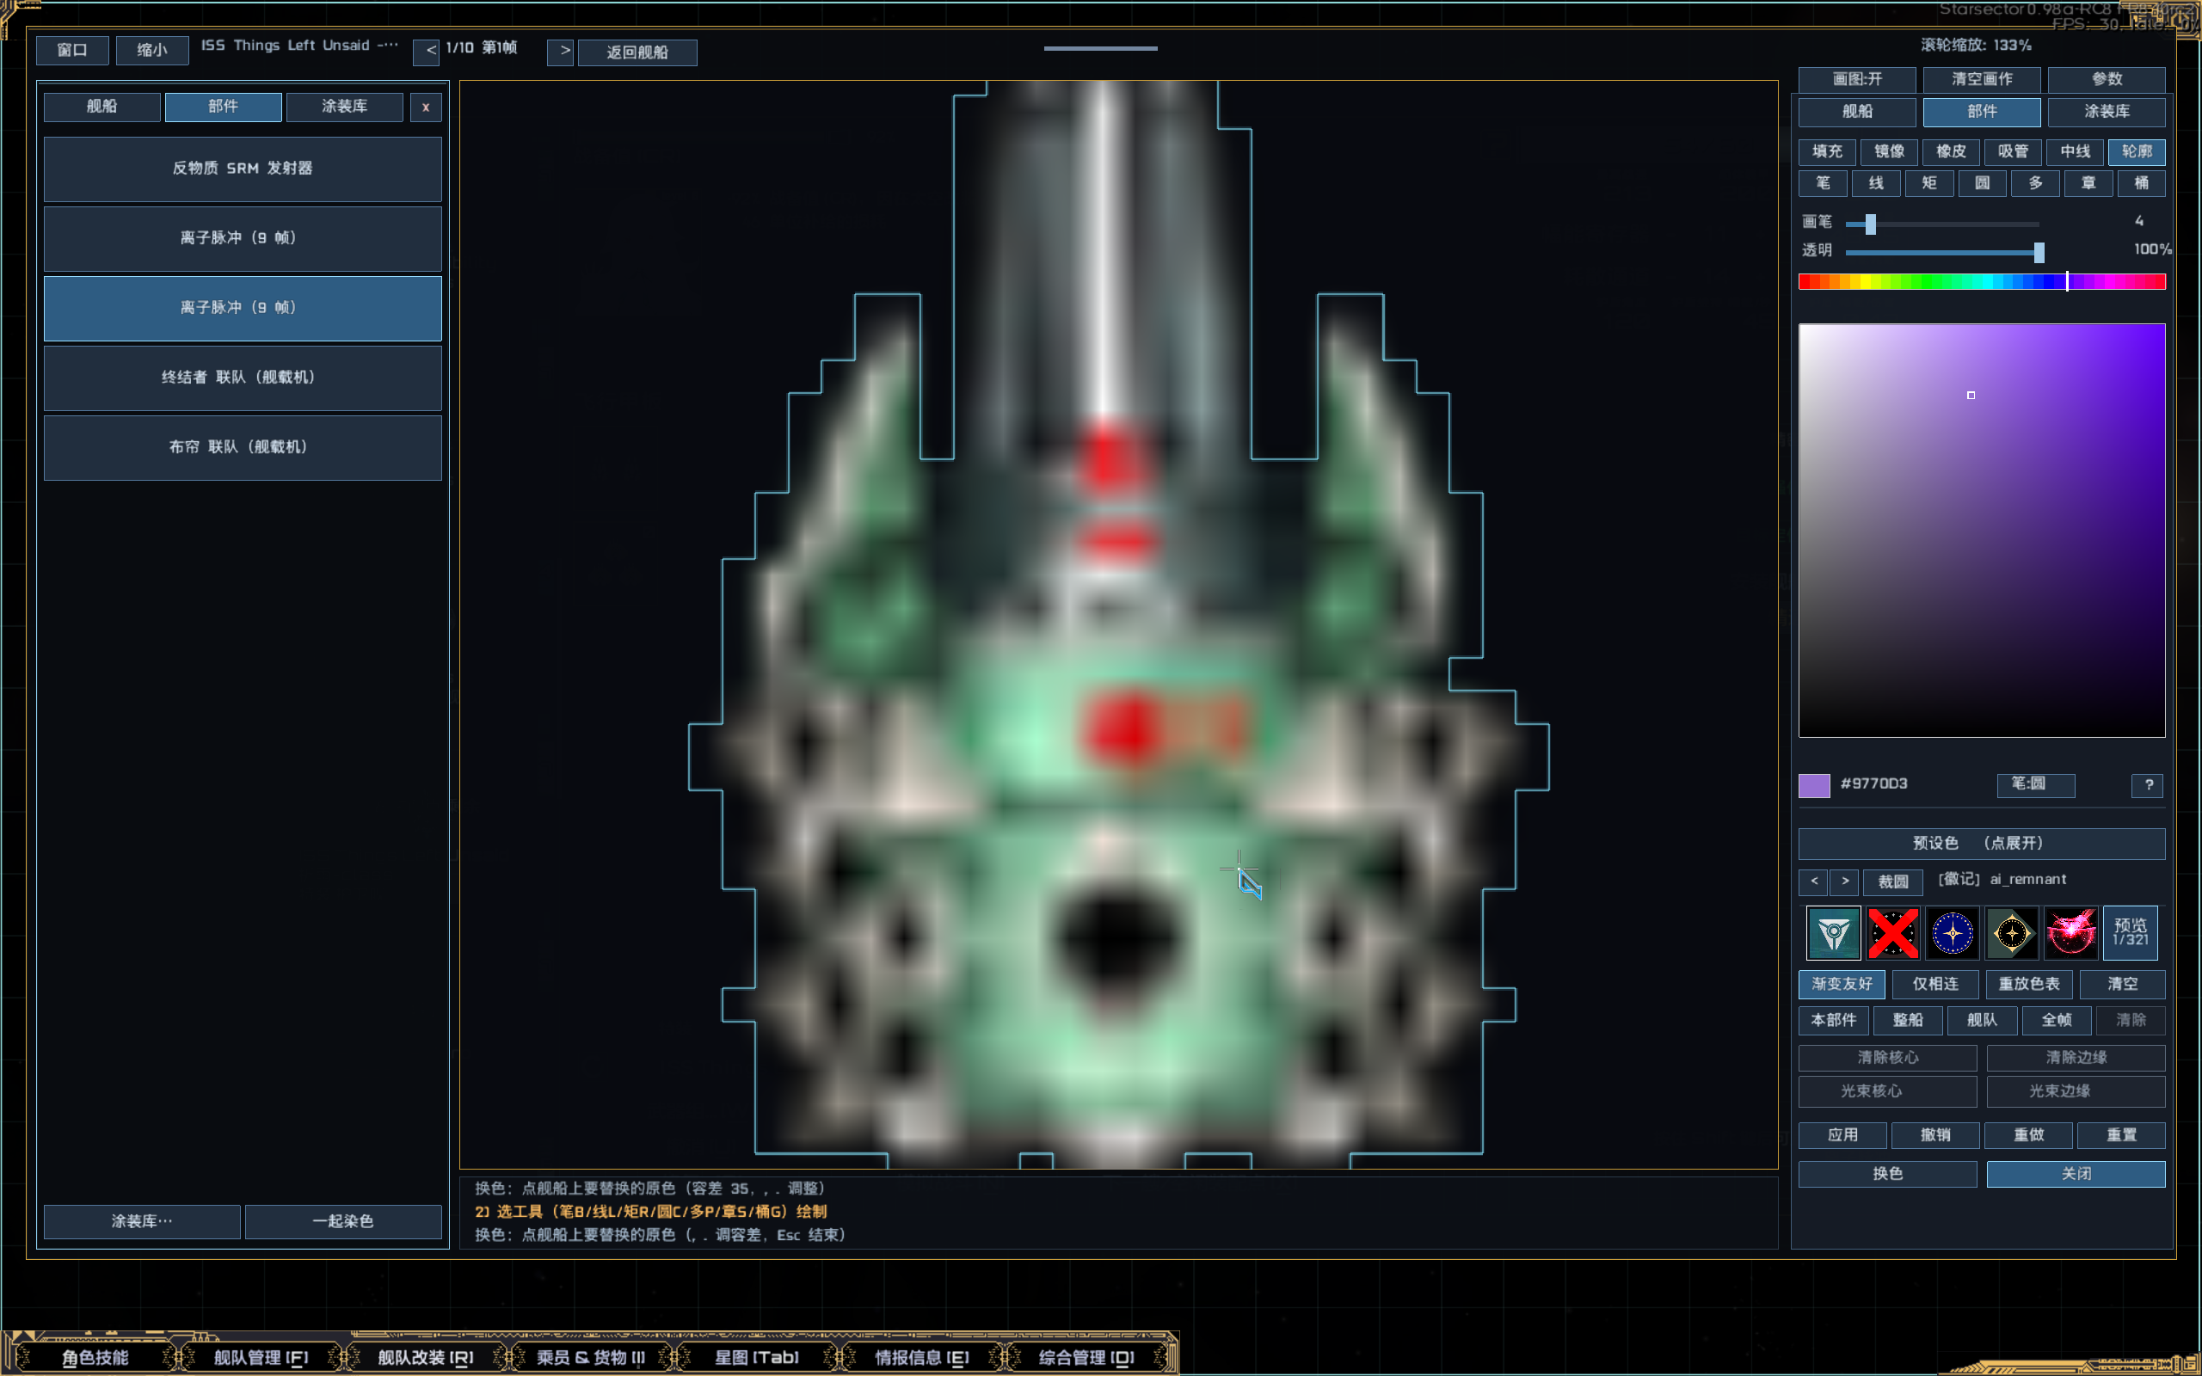Select the 章 stamp tool
2202x1376 pixels.
tap(2088, 183)
